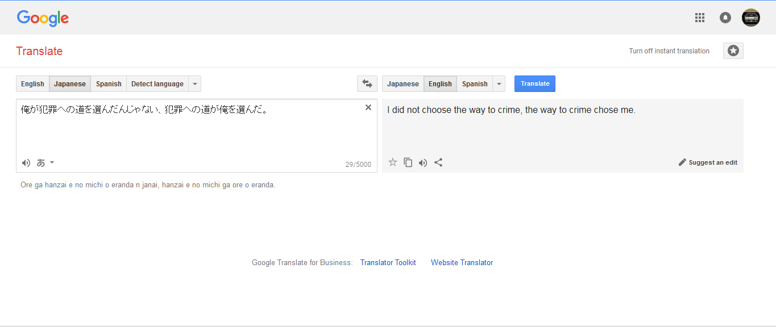Open Google notifications bell

725,18
